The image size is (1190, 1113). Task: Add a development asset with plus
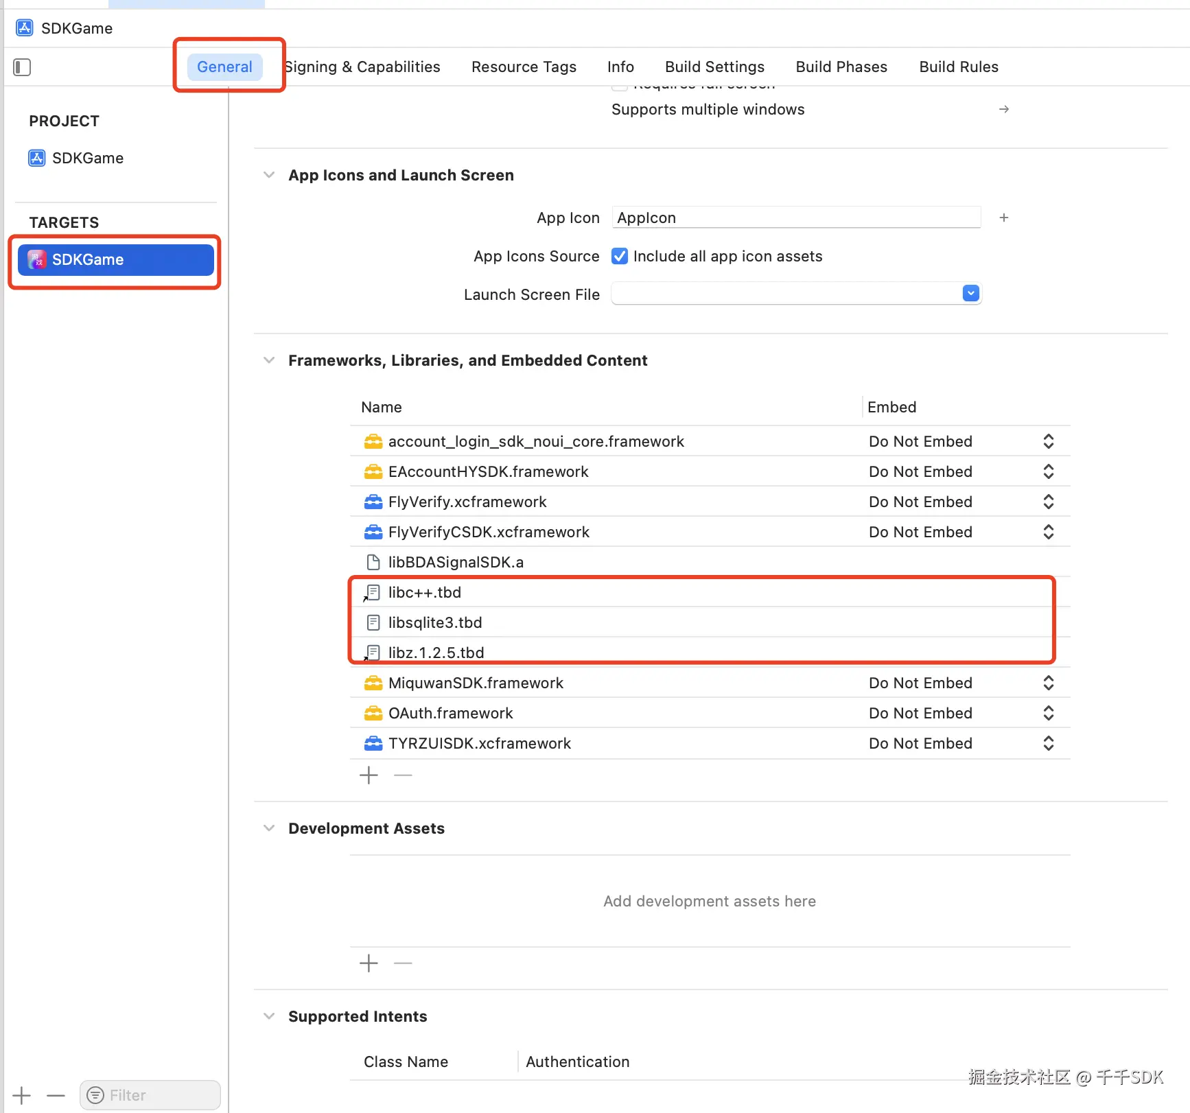pyautogui.click(x=369, y=963)
